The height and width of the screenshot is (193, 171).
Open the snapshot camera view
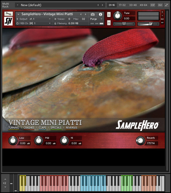tap(93, 15)
